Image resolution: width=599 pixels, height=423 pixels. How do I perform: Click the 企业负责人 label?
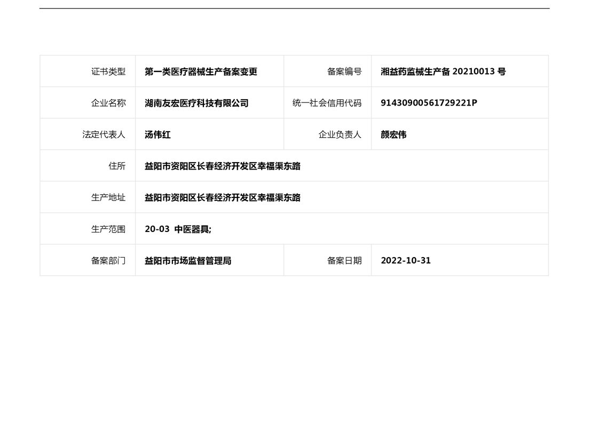(340, 134)
